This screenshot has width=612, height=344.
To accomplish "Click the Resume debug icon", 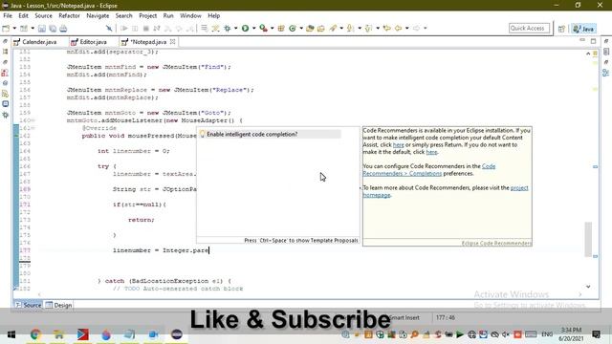I will pos(123,28).
